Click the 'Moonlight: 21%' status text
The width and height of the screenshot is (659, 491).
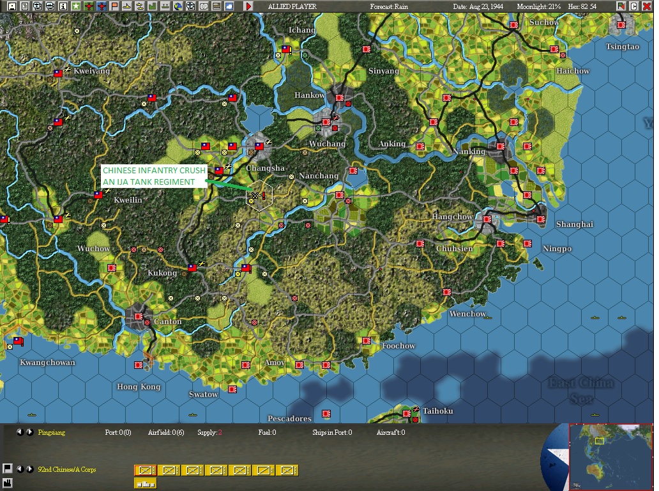pyautogui.click(x=539, y=6)
